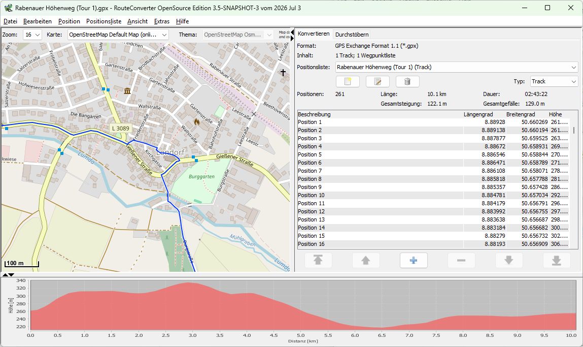Viewport: 583px width, 347px height.
Task: Switch to the Durchstöbern tab
Action: coord(352,34)
